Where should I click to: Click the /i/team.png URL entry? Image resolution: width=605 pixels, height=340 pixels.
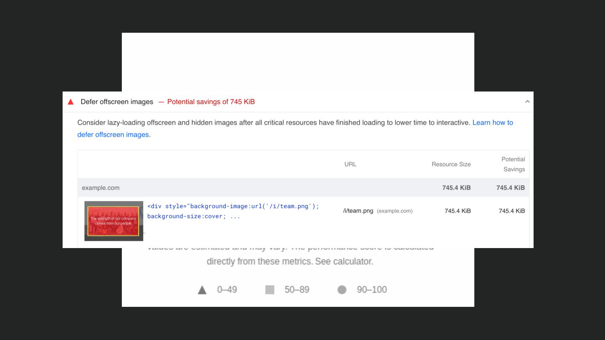(x=358, y=211)
